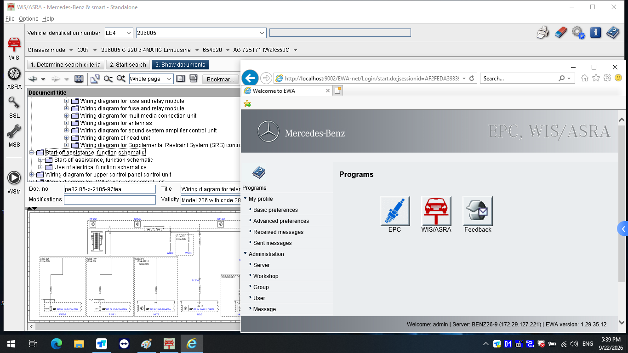
Task: Launch the EPC spark plug program
Action: click(x=395, y=211)
